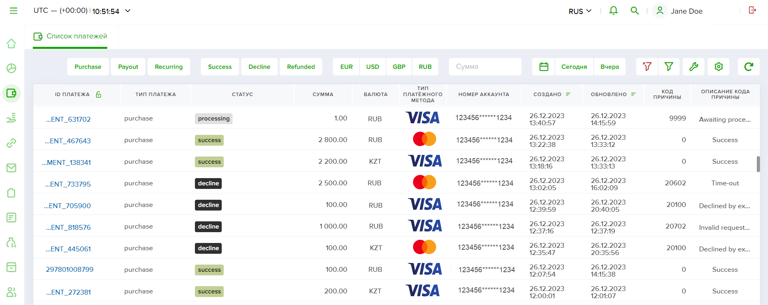The image size is (768, 305).
Task: Click the Invalid request... description
Action: 724,228
